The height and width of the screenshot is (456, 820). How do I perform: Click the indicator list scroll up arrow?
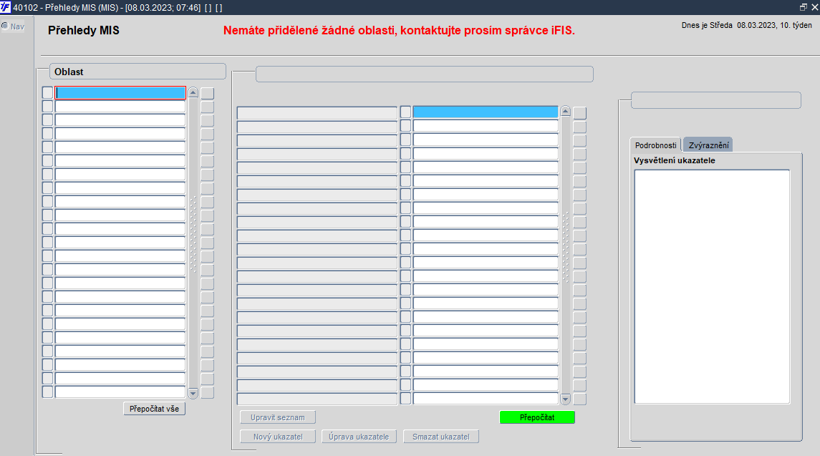(x=565, y=111)
